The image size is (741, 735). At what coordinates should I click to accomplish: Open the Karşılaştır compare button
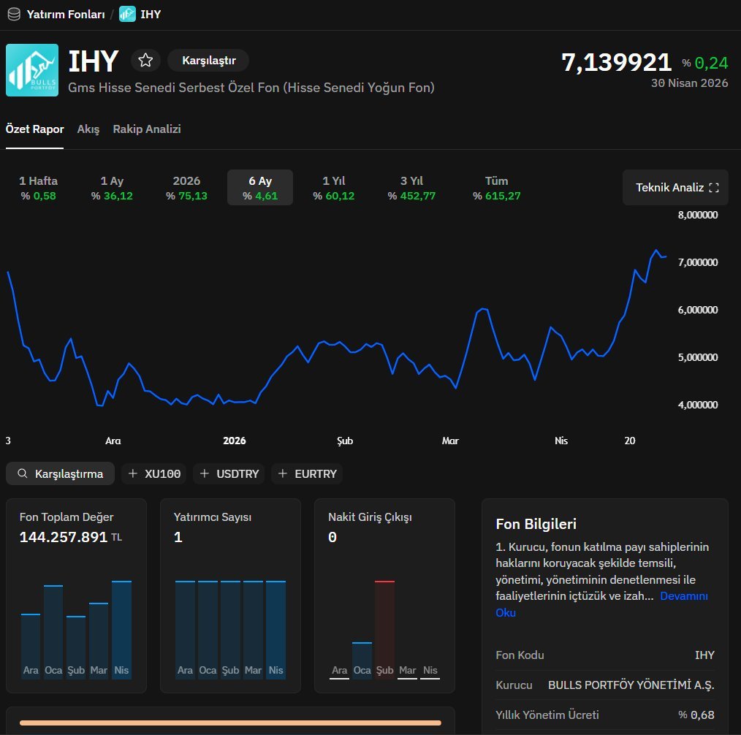208,61
